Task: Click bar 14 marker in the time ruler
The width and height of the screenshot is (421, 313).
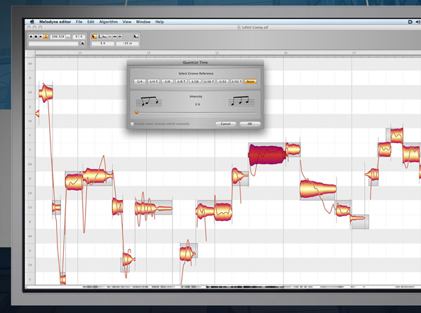Action: [149, 53]
